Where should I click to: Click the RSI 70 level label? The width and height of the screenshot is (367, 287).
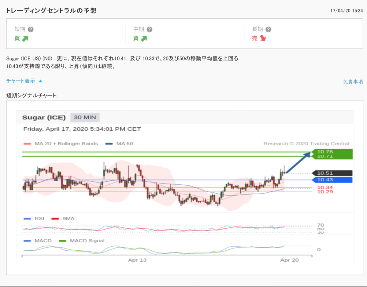click(321, 225)
